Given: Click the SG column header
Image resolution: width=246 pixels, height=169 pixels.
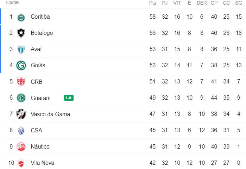Looking at the screenshot, I should [239, 3].
